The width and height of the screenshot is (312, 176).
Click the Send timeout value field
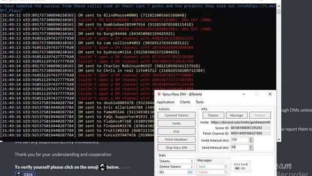coord(240,148)
